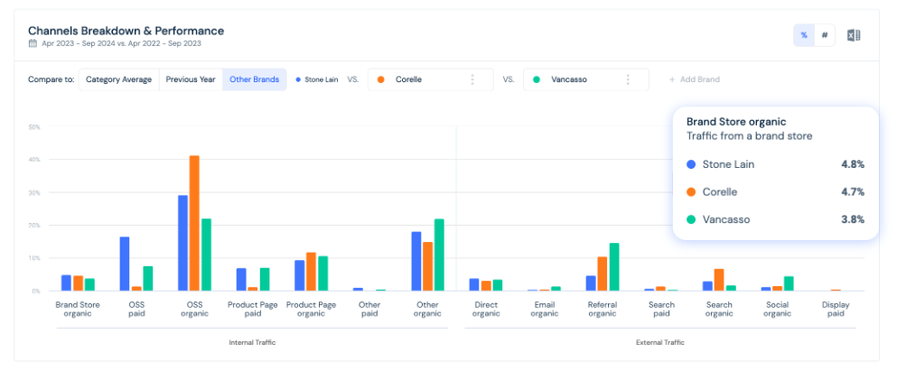897x371 pixels.
Task: Open Corelle brand options menu
Action: 472,79
